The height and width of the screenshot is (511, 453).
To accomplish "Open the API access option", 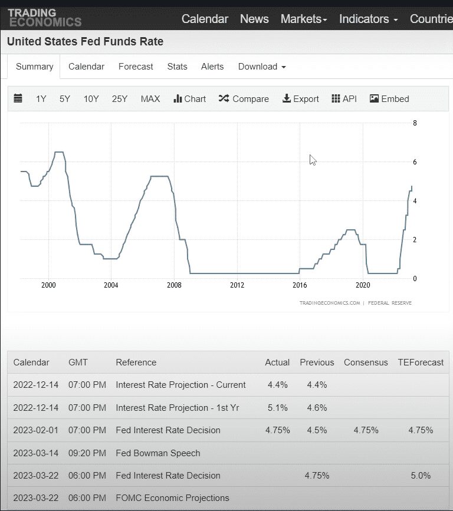I will (x=344, y=99).
